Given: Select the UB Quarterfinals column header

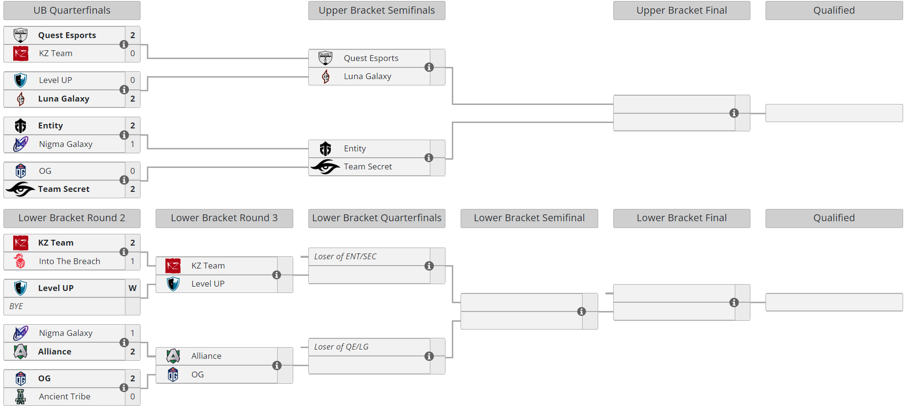Looking at the screenshot, I should coord(72,10).
